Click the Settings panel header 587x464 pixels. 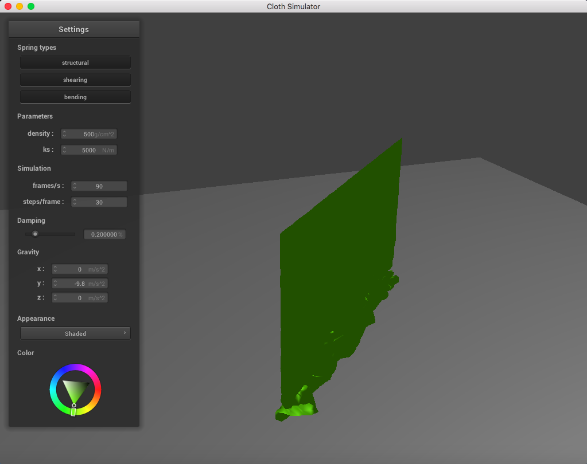[74, 29]
